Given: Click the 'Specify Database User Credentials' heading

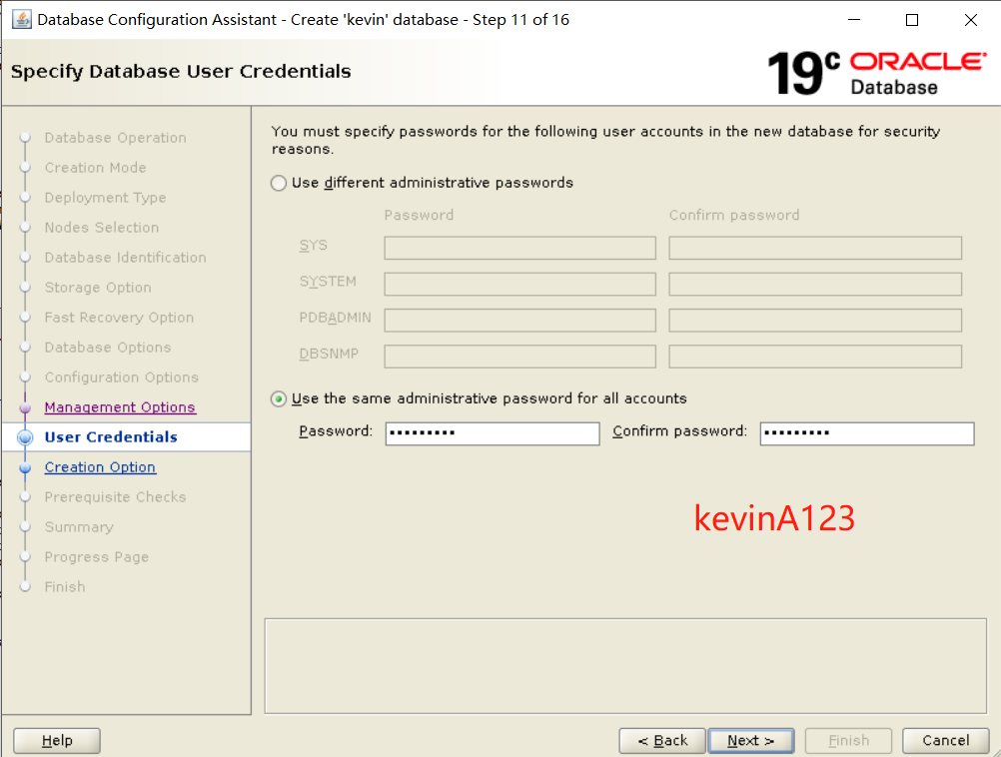Looking at the screenshot, I should [181, 72].
